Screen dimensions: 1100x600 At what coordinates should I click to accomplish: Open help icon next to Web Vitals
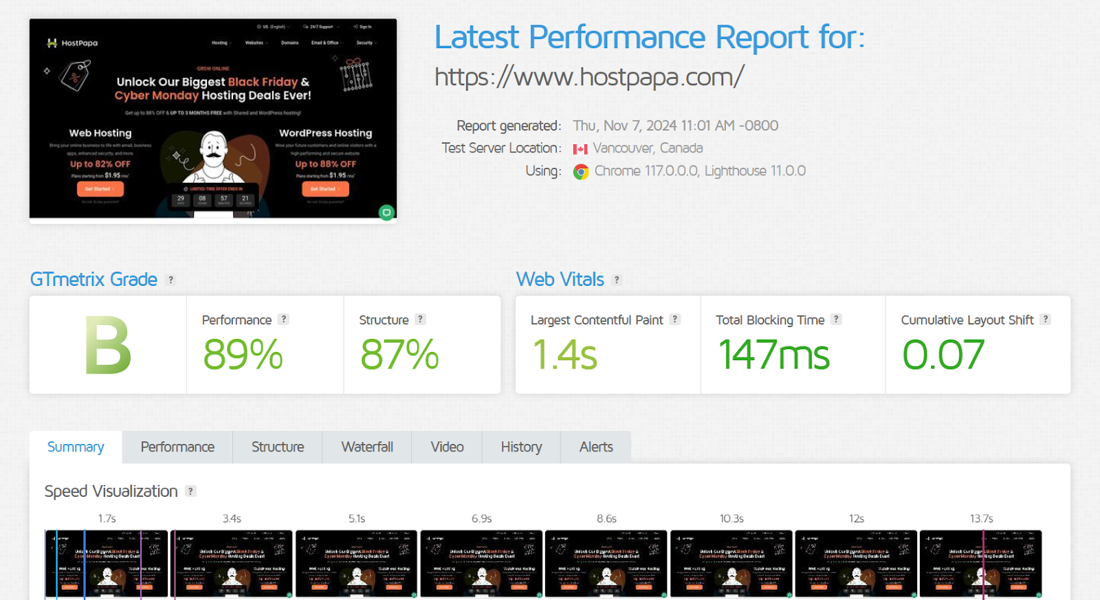point(617,280)
